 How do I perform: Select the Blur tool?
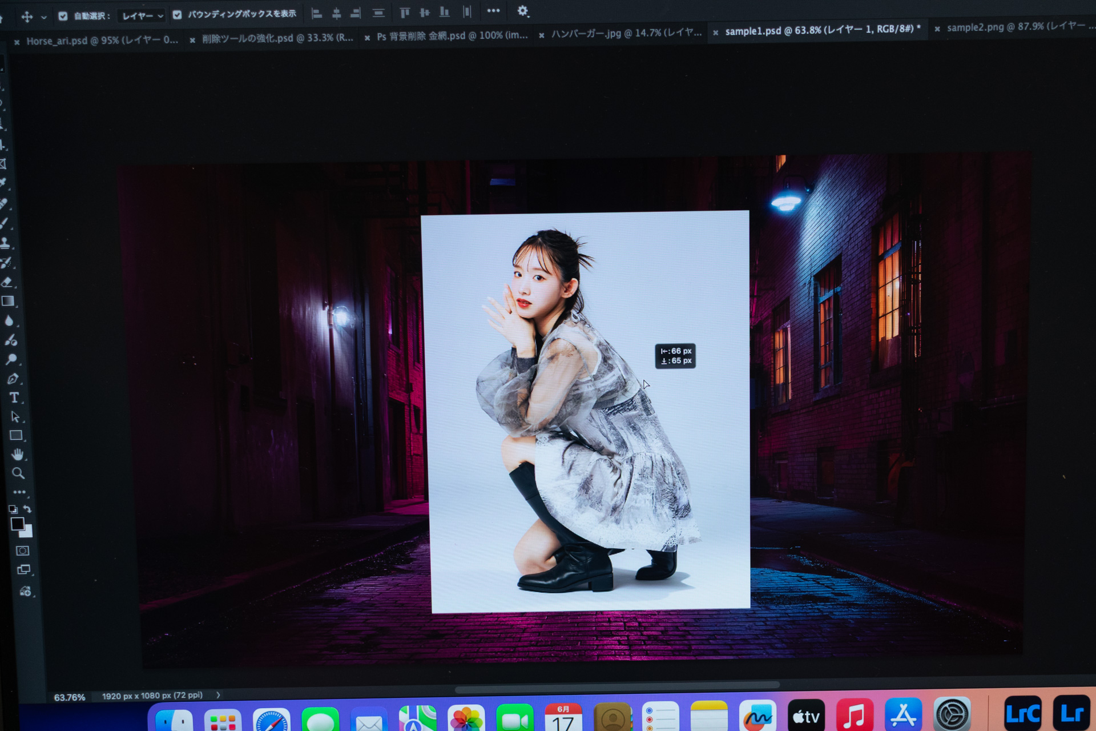point(9,320)
